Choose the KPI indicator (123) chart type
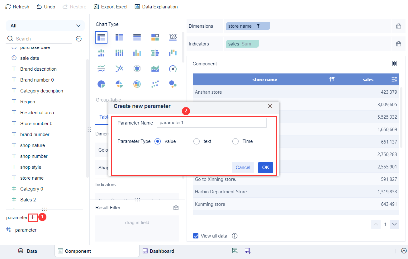The width and height of the screenshot is (408, 259). [x=173, y=37]
